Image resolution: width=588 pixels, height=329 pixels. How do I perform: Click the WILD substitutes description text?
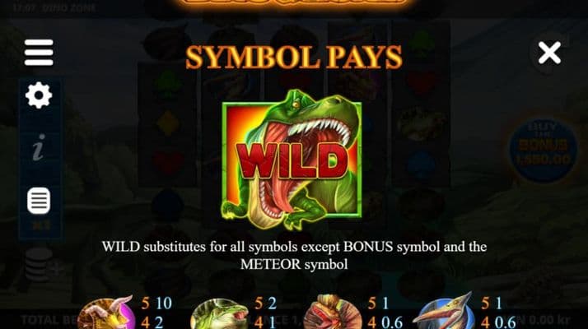point(294,255)
